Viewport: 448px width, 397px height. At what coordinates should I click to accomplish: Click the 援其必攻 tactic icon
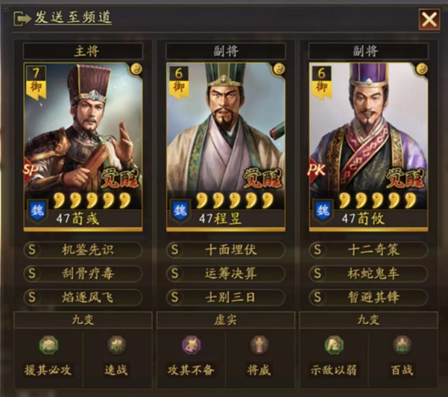(48, 345)
